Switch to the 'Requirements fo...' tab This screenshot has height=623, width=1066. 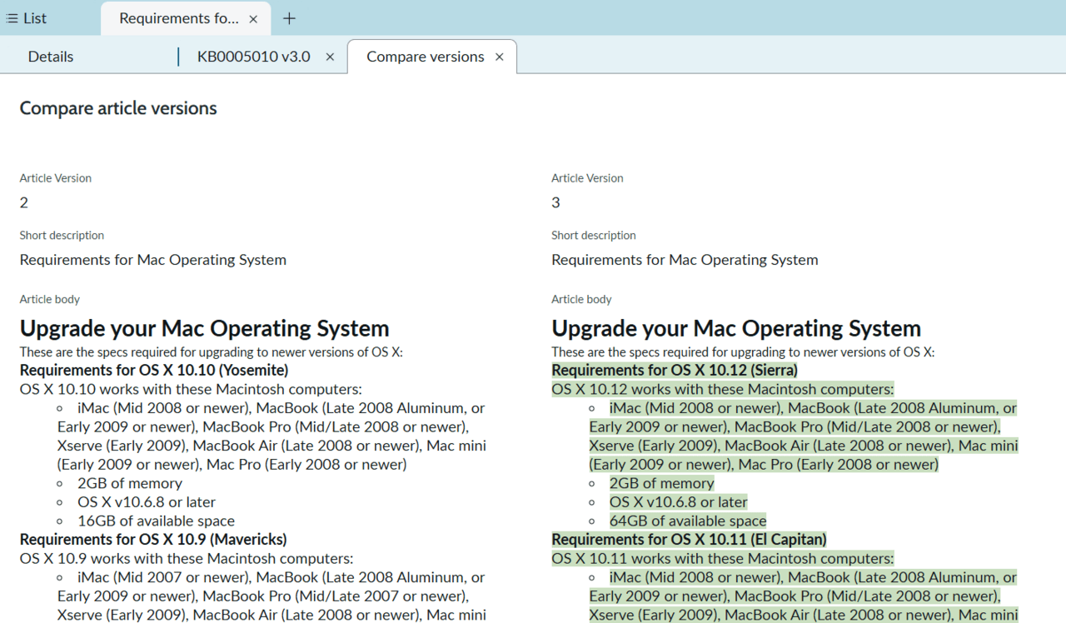coord(178,18)
